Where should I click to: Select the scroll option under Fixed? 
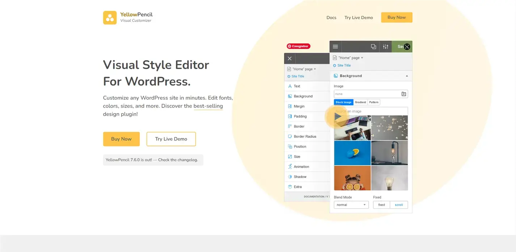(x=399, y=205)
